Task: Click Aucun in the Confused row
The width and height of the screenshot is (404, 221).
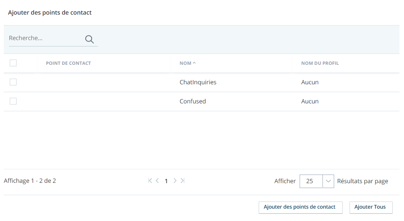Action: [x=310, y=101]
